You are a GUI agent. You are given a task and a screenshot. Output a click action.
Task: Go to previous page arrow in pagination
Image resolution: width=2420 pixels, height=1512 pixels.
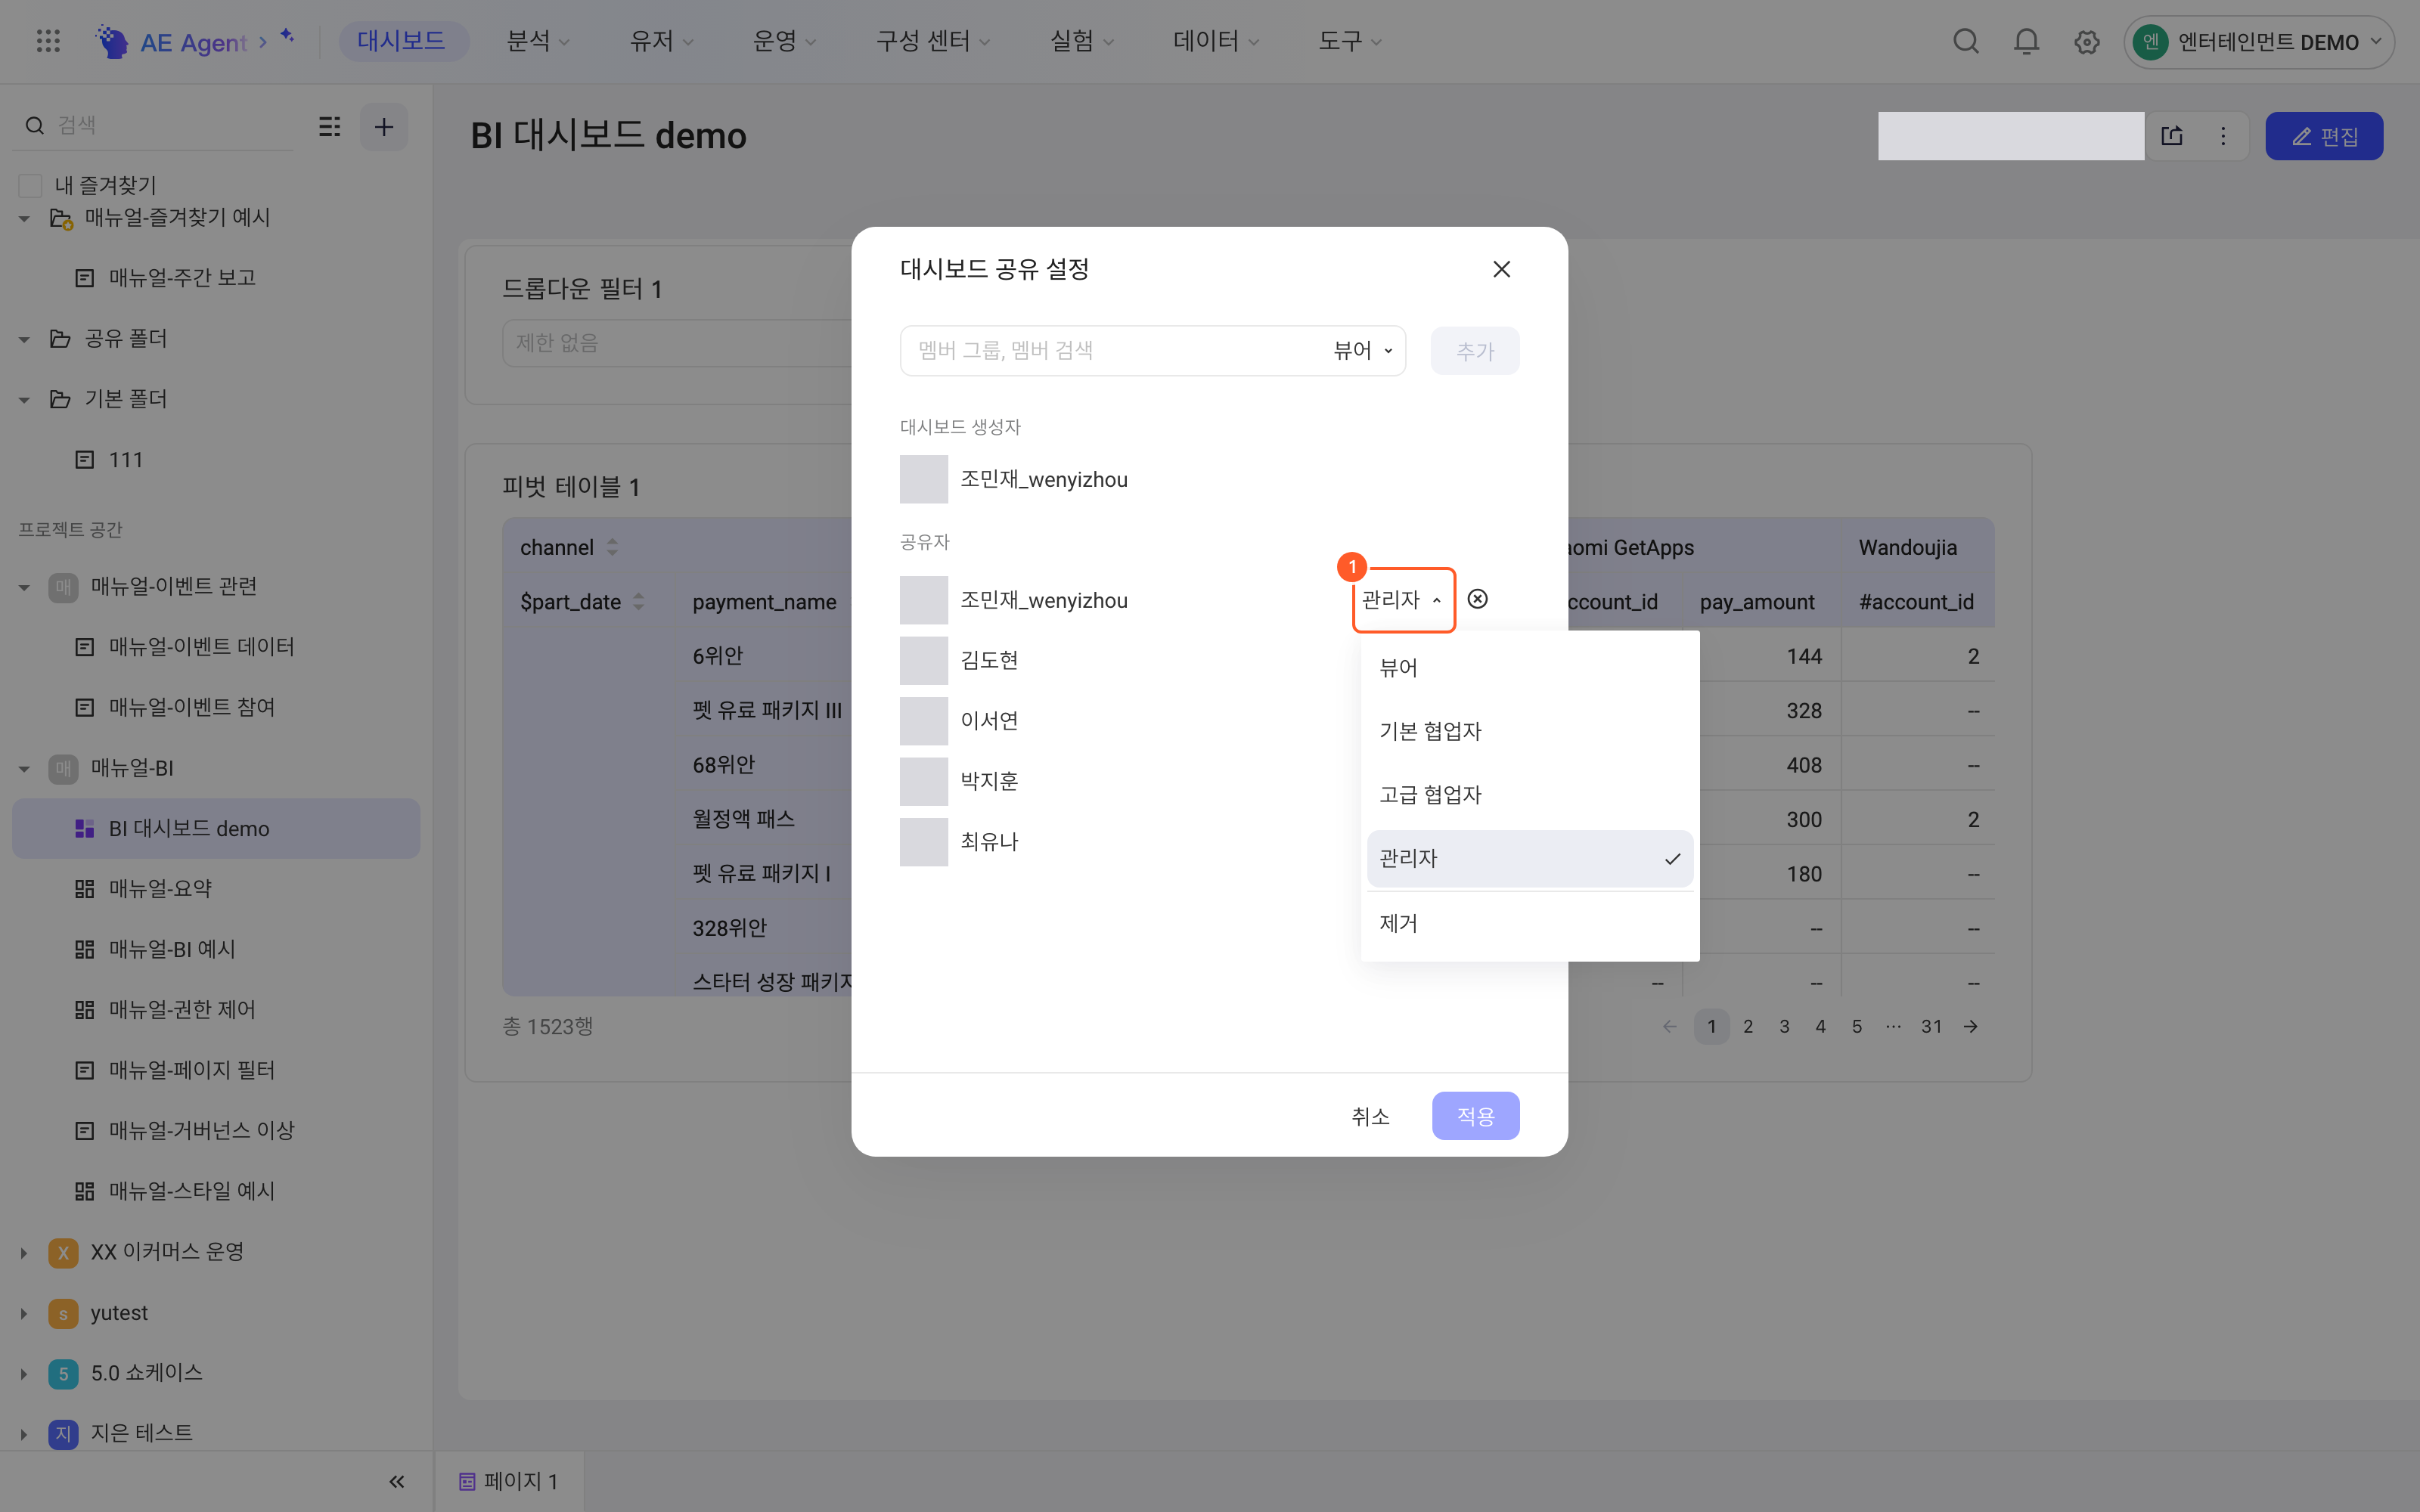click(1669, 1026)
